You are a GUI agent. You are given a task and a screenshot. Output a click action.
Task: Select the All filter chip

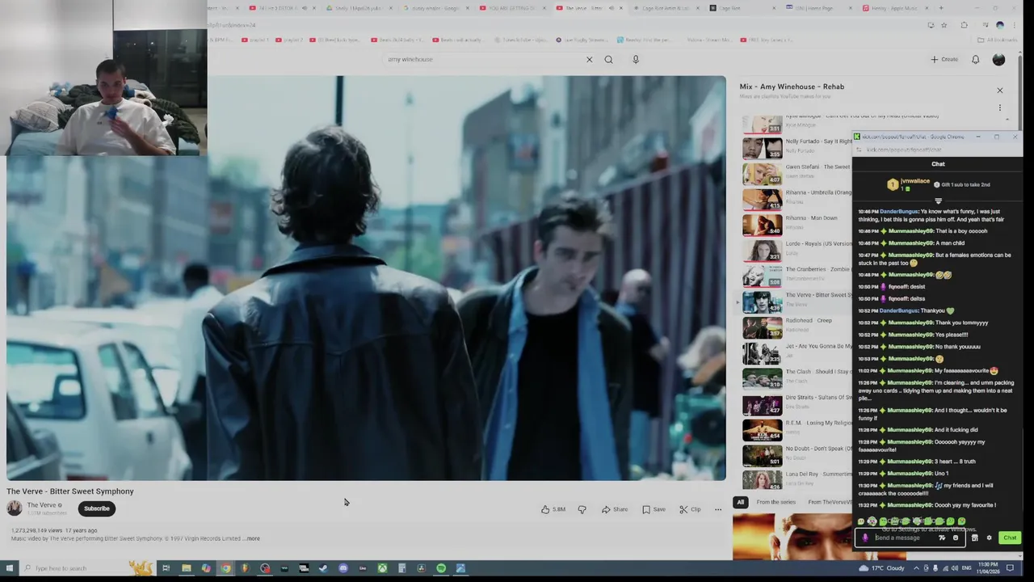[x=740, y=502]
